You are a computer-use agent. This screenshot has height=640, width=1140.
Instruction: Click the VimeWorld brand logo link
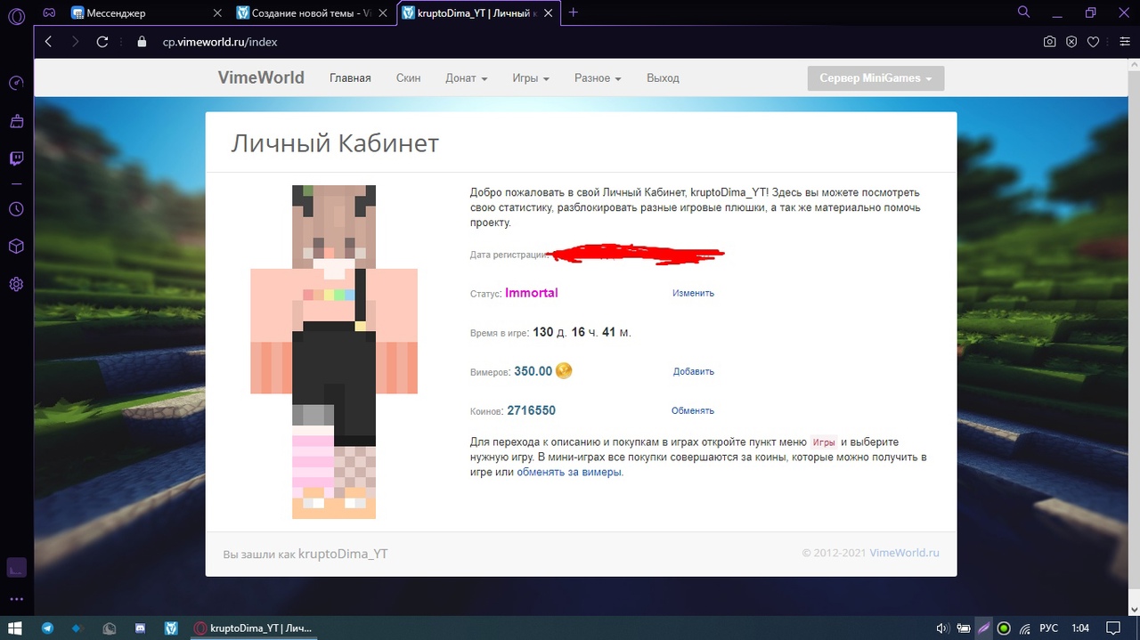point(261,78)
